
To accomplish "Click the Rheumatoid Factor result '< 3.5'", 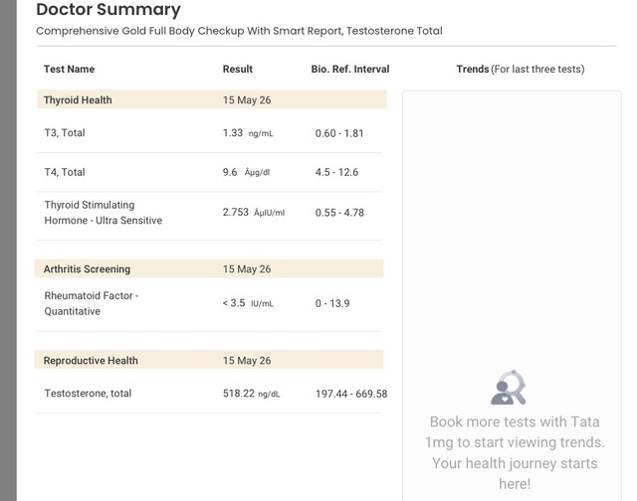I will click(234, 303).
